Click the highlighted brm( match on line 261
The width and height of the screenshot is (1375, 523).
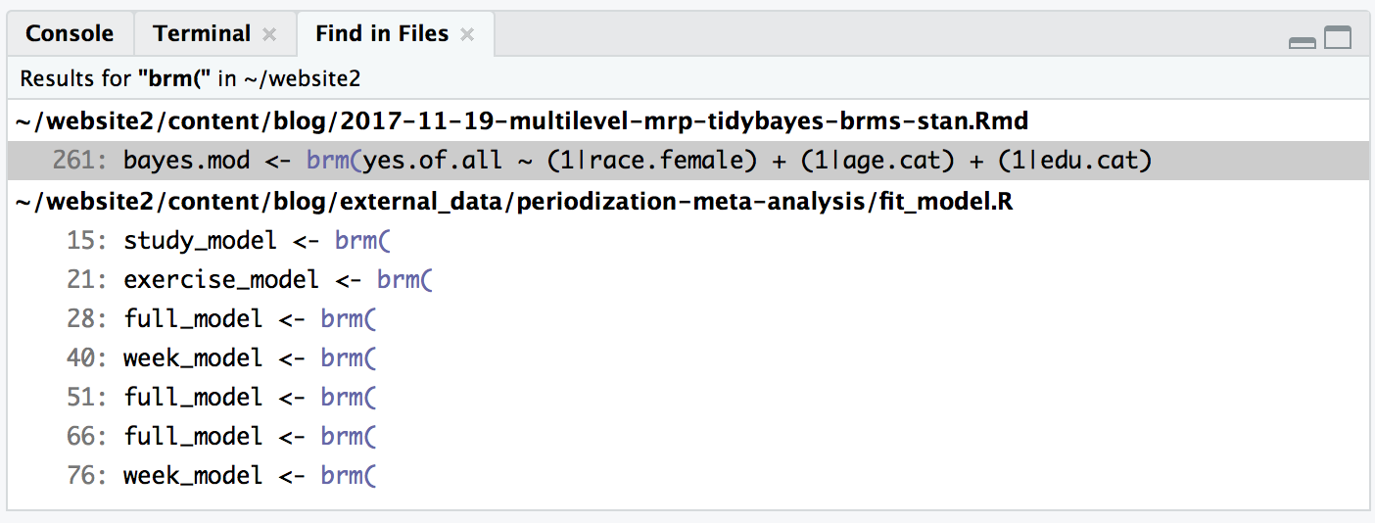334,161
